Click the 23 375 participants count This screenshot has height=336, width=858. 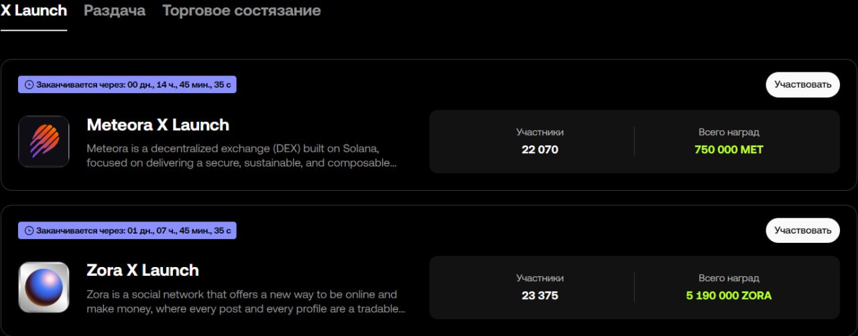(540, 295)
